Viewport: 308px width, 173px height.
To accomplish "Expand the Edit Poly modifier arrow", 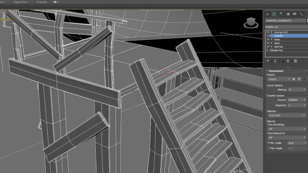I will click(272, 47).
